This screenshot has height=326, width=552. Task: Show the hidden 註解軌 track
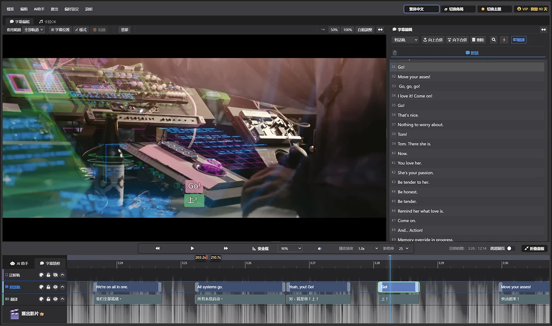55,275
